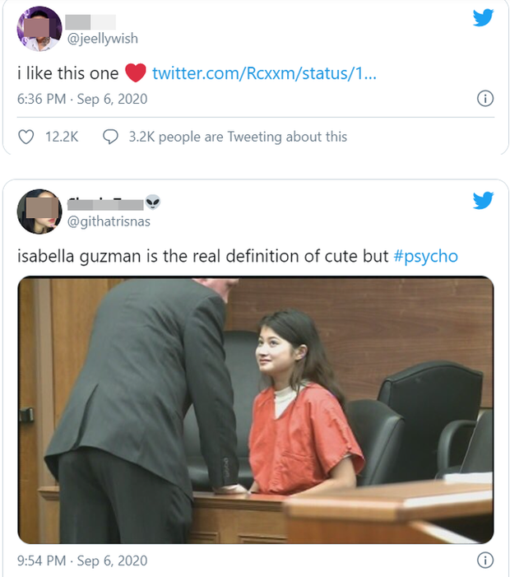This screenshot has width=510, height=577.
Task: Click the "i like this one" tweet text
Action: point(67,73)
